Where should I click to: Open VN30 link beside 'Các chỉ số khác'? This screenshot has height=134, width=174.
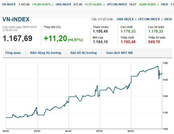(x=168, y=19)
